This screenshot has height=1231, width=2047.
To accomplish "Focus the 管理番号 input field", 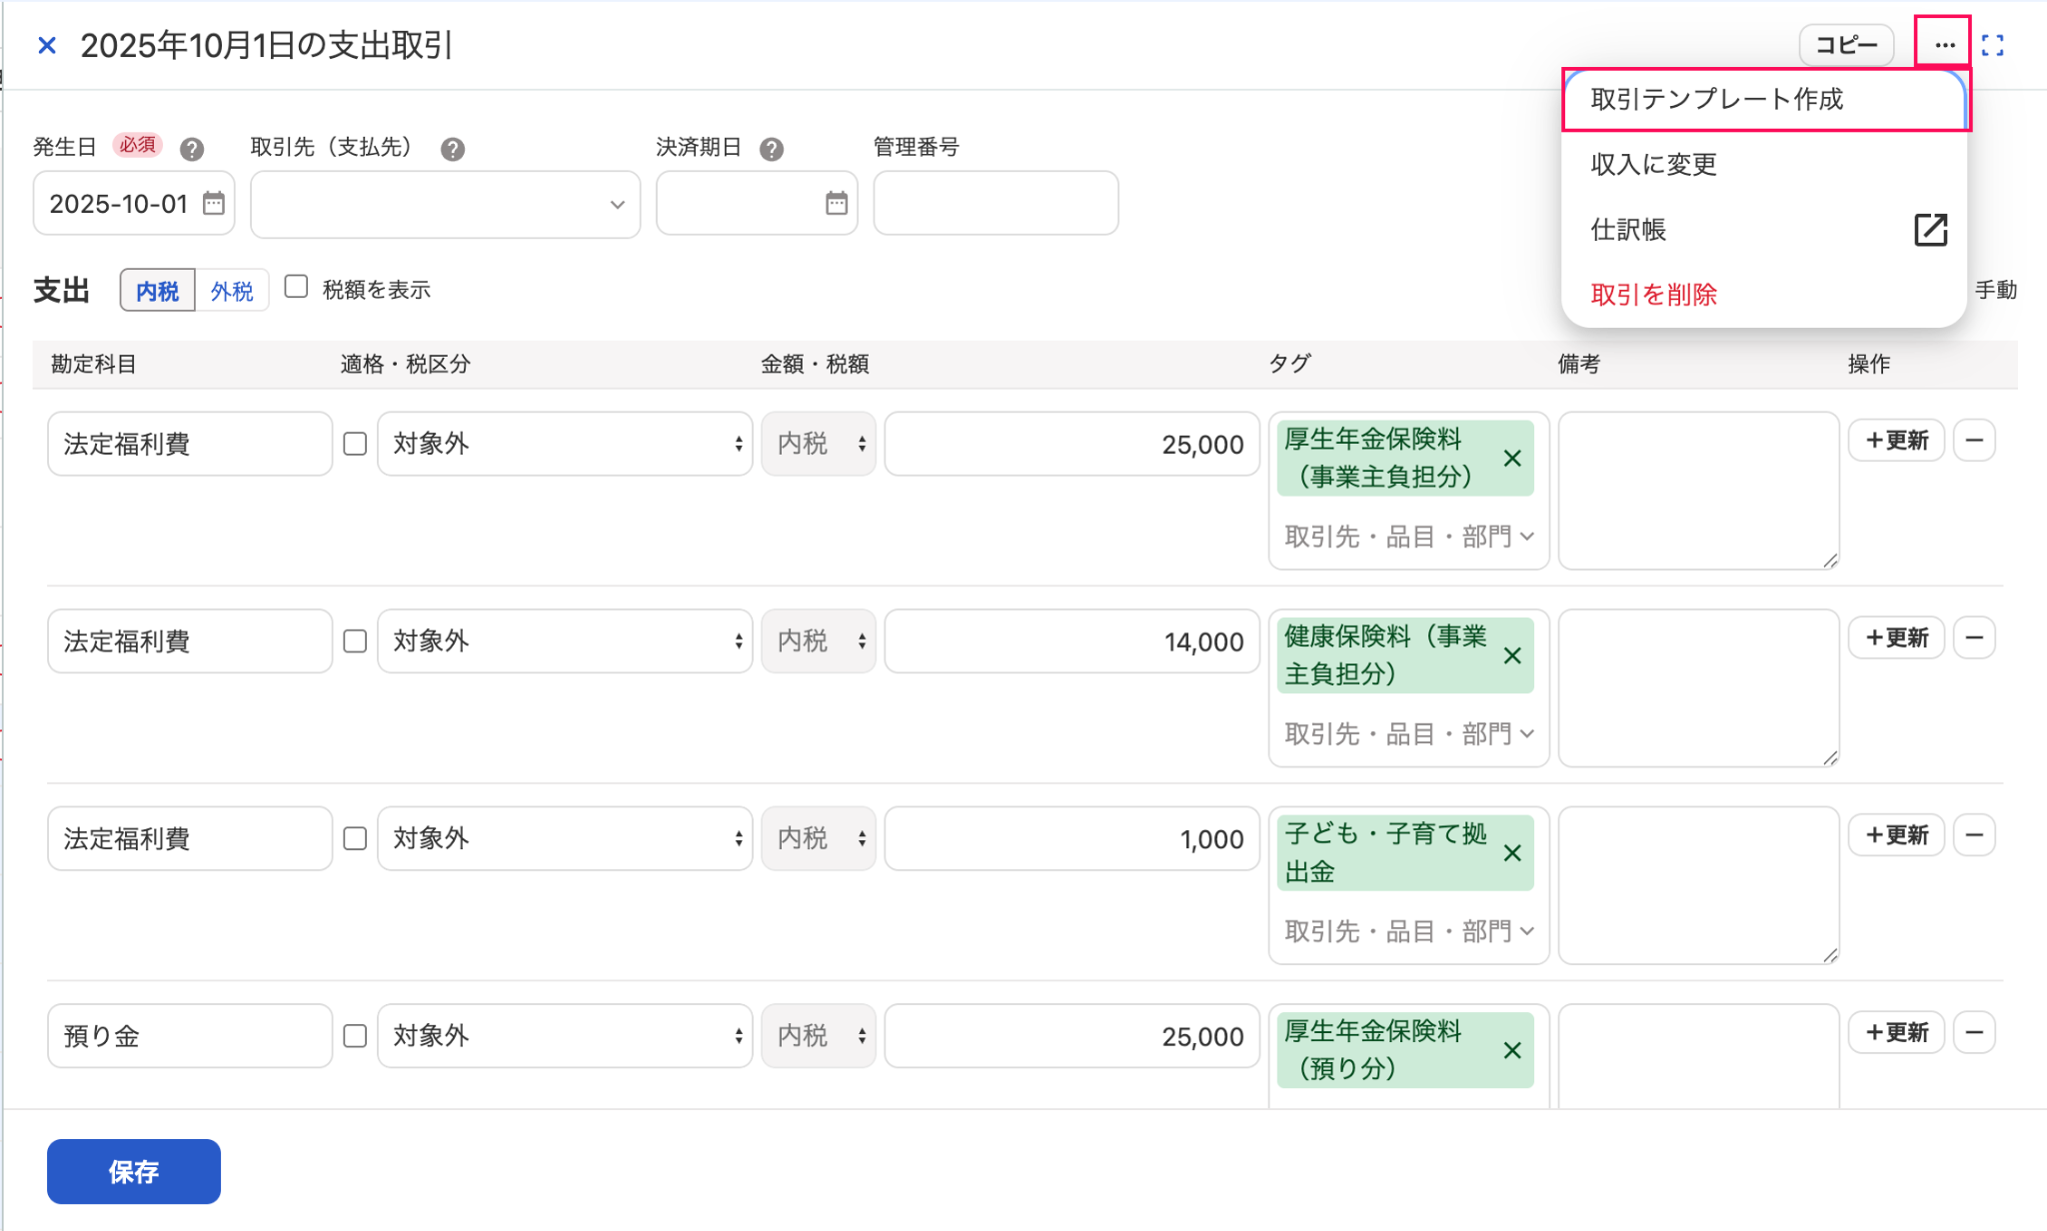I will (996, 204).
